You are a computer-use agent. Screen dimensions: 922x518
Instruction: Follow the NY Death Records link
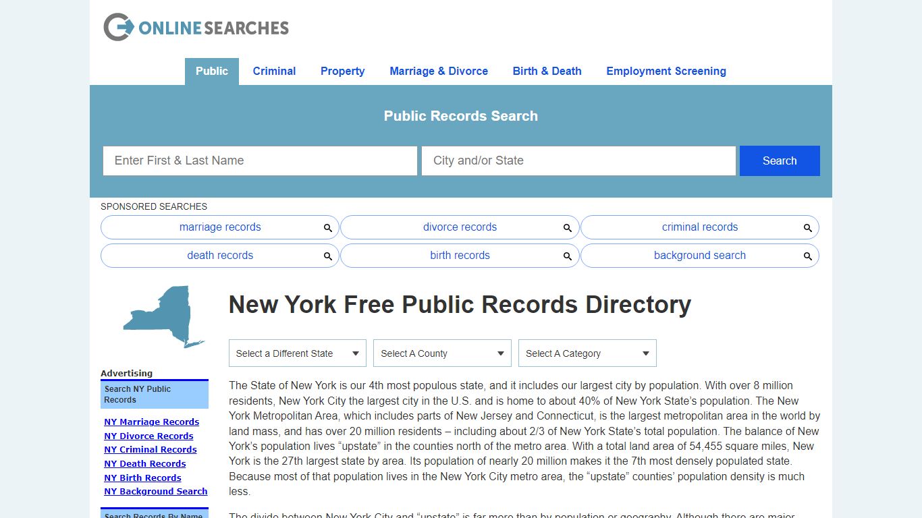click(144, 464)
